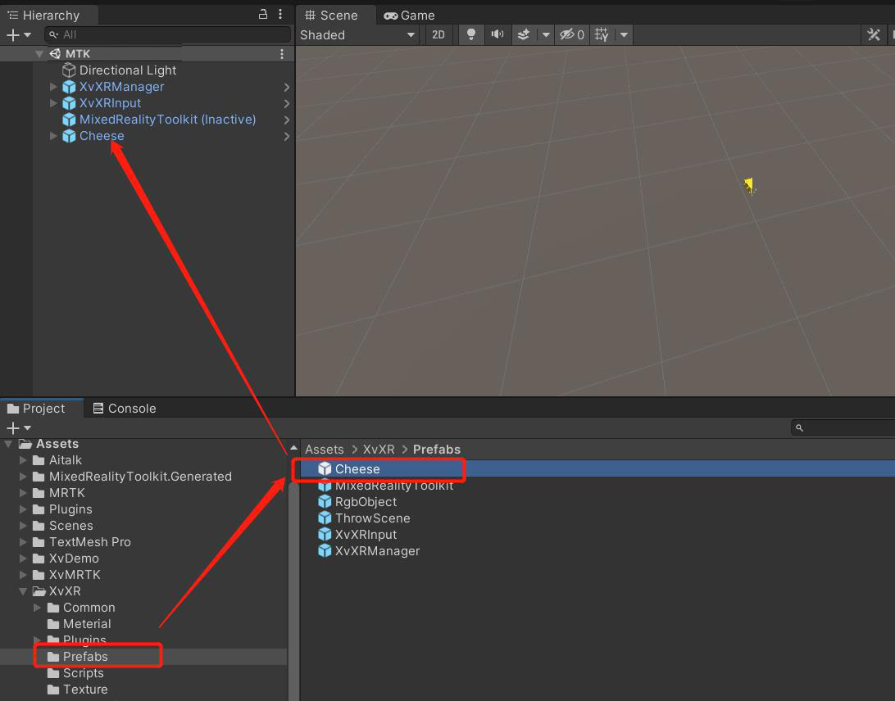Expand the MRTK folder
This screenshot has height=701, width=895.
23,493
